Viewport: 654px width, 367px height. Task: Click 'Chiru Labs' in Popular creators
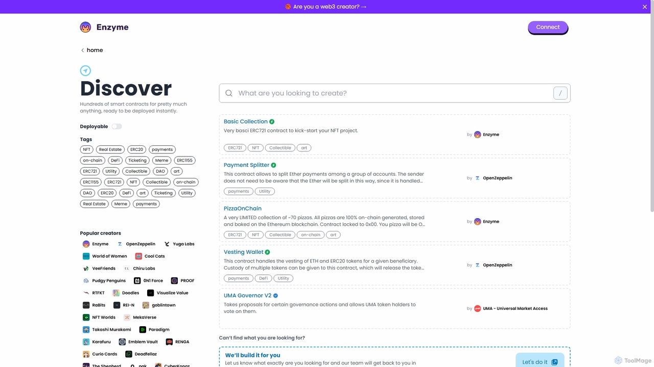144,269
